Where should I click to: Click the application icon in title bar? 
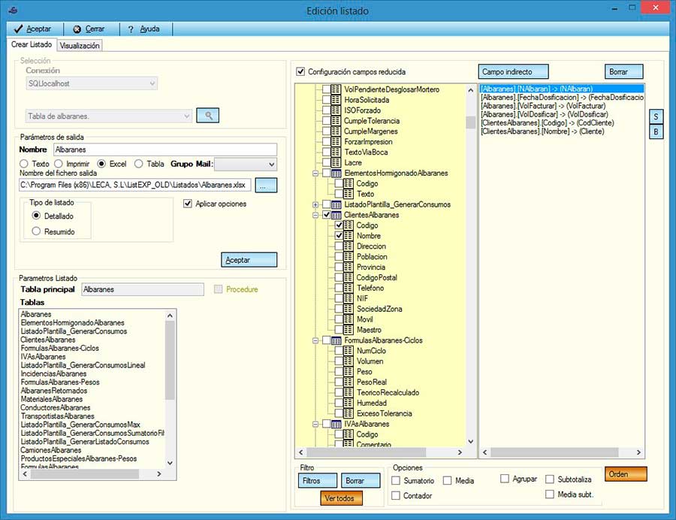pos(13,11)
